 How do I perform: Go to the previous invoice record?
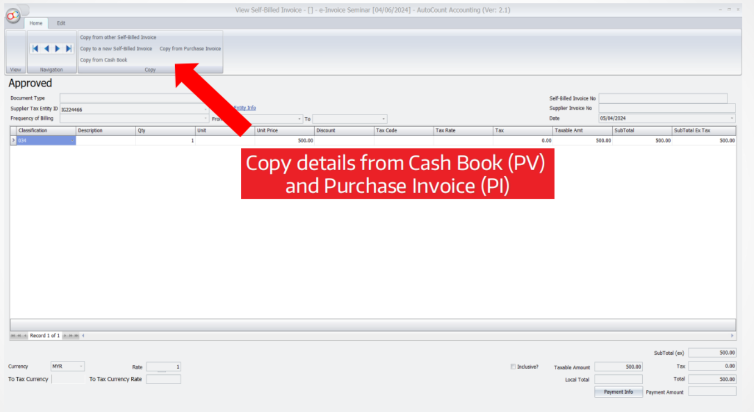click(x=46, y=49)
